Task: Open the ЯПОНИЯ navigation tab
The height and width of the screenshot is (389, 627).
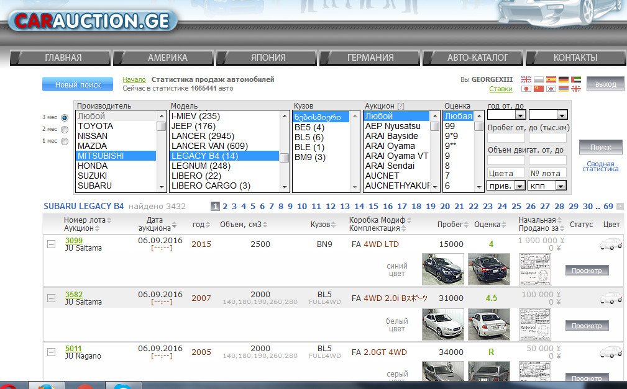Action: click(268, 58)
